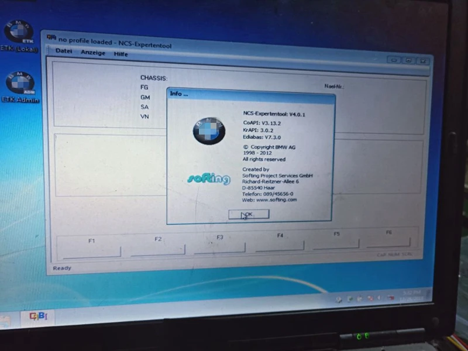Open the Datei menu
Screen dimensions: 468x351
(64, 51)
